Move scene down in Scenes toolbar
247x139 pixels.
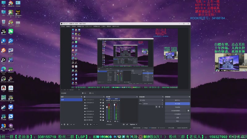pos(74,124)
